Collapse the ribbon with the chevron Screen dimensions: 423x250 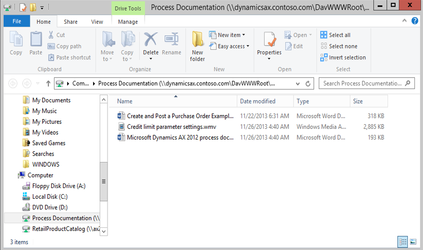406,21
